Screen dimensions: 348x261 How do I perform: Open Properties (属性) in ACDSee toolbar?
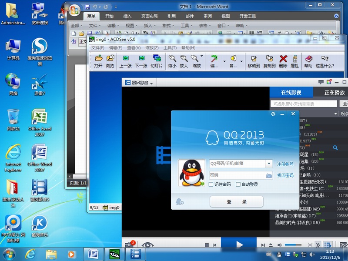point(295,61)
